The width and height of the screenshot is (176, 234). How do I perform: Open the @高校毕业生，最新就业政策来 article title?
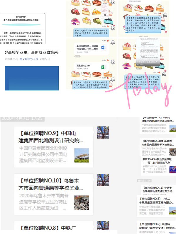tap(32, 52)
